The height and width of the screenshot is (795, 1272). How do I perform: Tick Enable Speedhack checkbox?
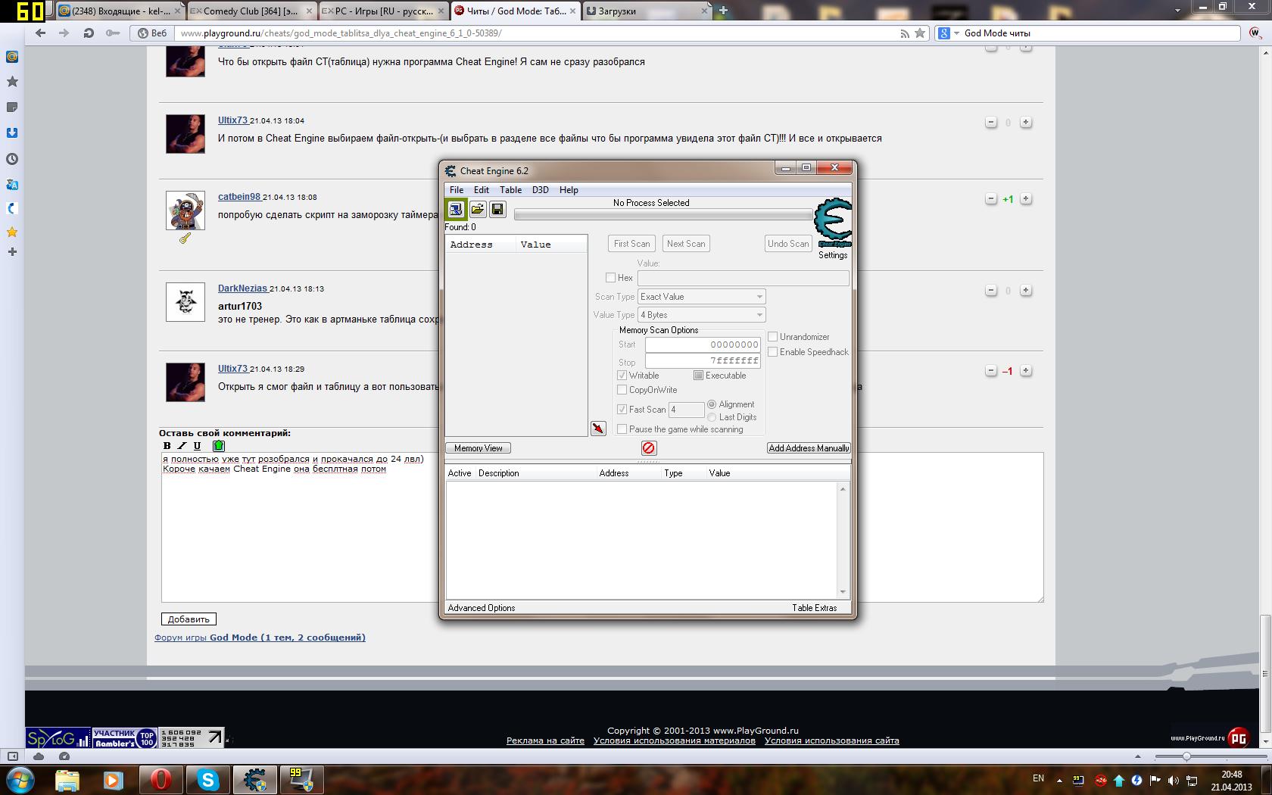[772, 352]
